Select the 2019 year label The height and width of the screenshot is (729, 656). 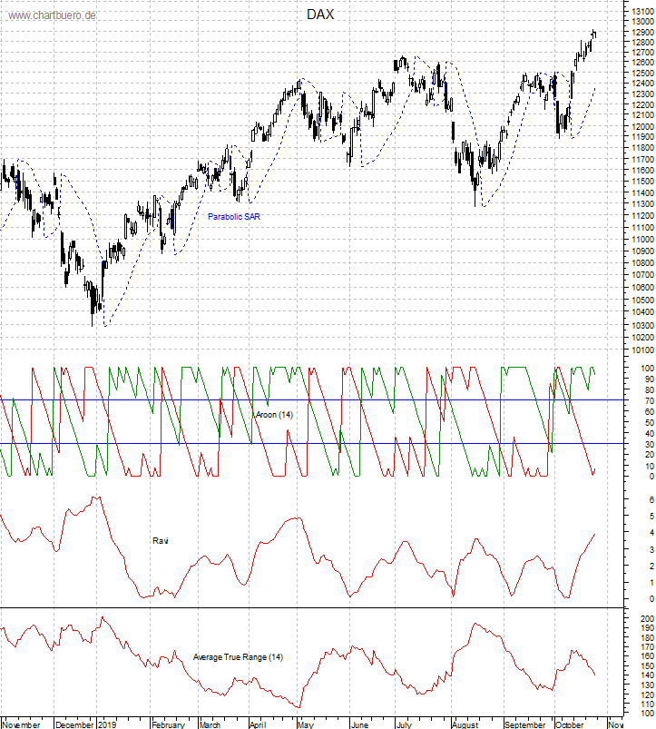[x=107, y=724]
